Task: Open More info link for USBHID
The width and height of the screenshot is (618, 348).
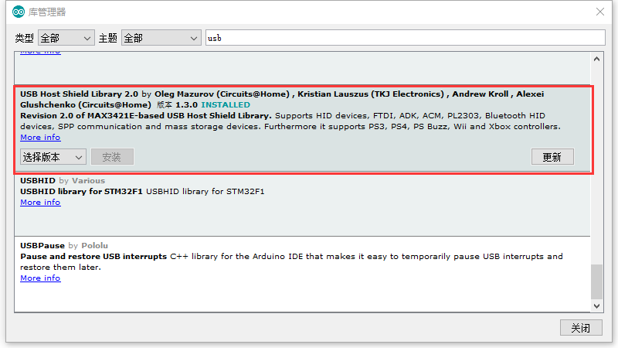Action: [x=40, y=202]
